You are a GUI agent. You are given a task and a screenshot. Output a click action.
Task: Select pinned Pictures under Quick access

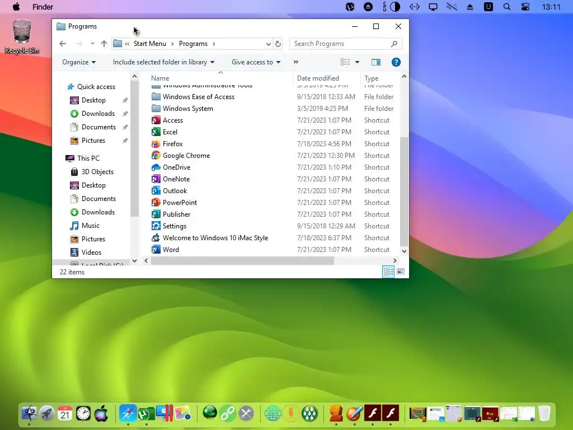click(93, 141)
